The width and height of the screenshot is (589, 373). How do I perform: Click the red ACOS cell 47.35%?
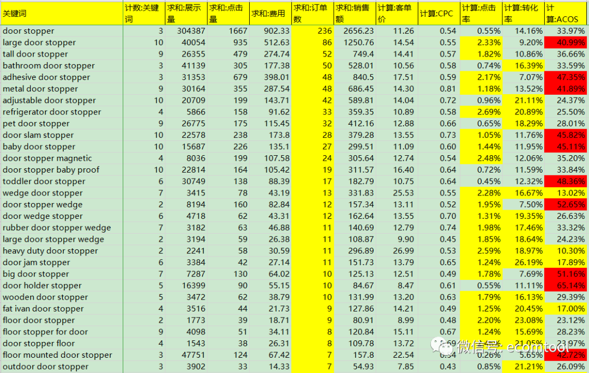click(x=566, y=77)
